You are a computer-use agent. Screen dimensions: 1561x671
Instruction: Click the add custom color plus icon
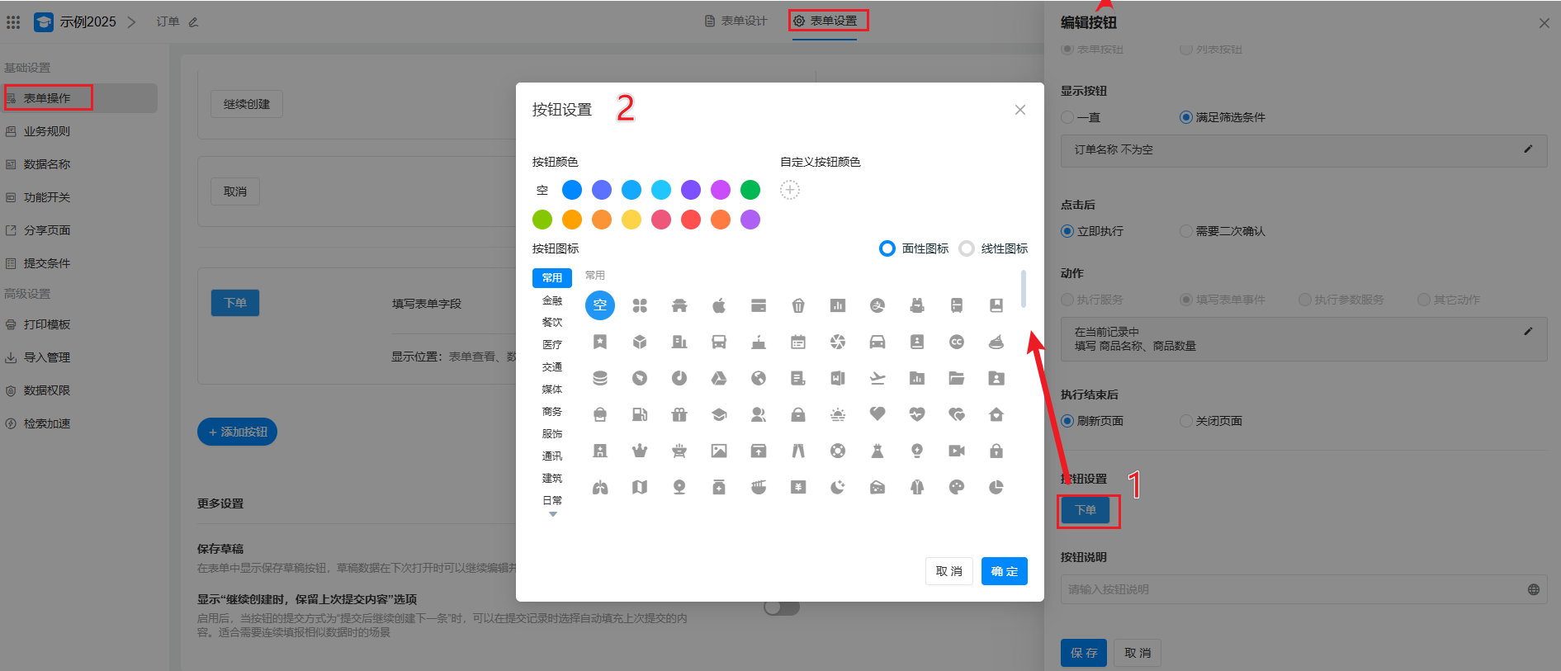[x=790, y=191]
